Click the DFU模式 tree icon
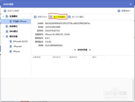 (x=7, y=31)
